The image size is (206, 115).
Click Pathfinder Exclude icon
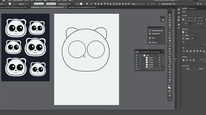pyautogui.click(x=194, y=60)
